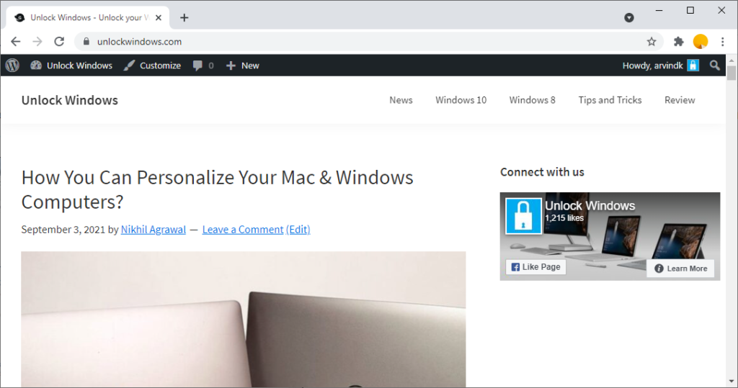The height and width of the screenshot is (388, 738).
Task: Click the page vertical scrollbar thumb
Action: tap(731, 73)
